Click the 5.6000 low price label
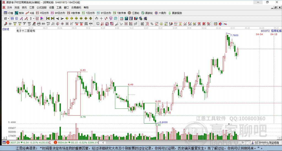The image size is (282, 151). click(164, 122)
